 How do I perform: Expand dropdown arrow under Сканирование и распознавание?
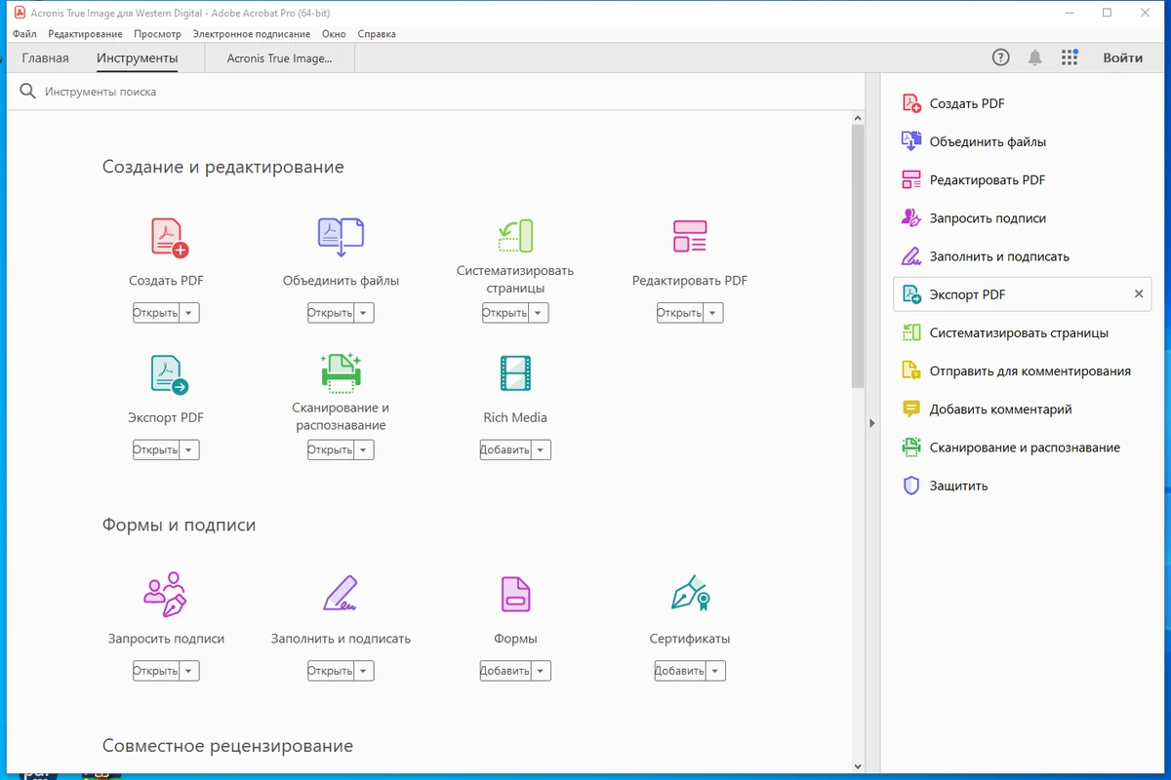click(364, 449)
